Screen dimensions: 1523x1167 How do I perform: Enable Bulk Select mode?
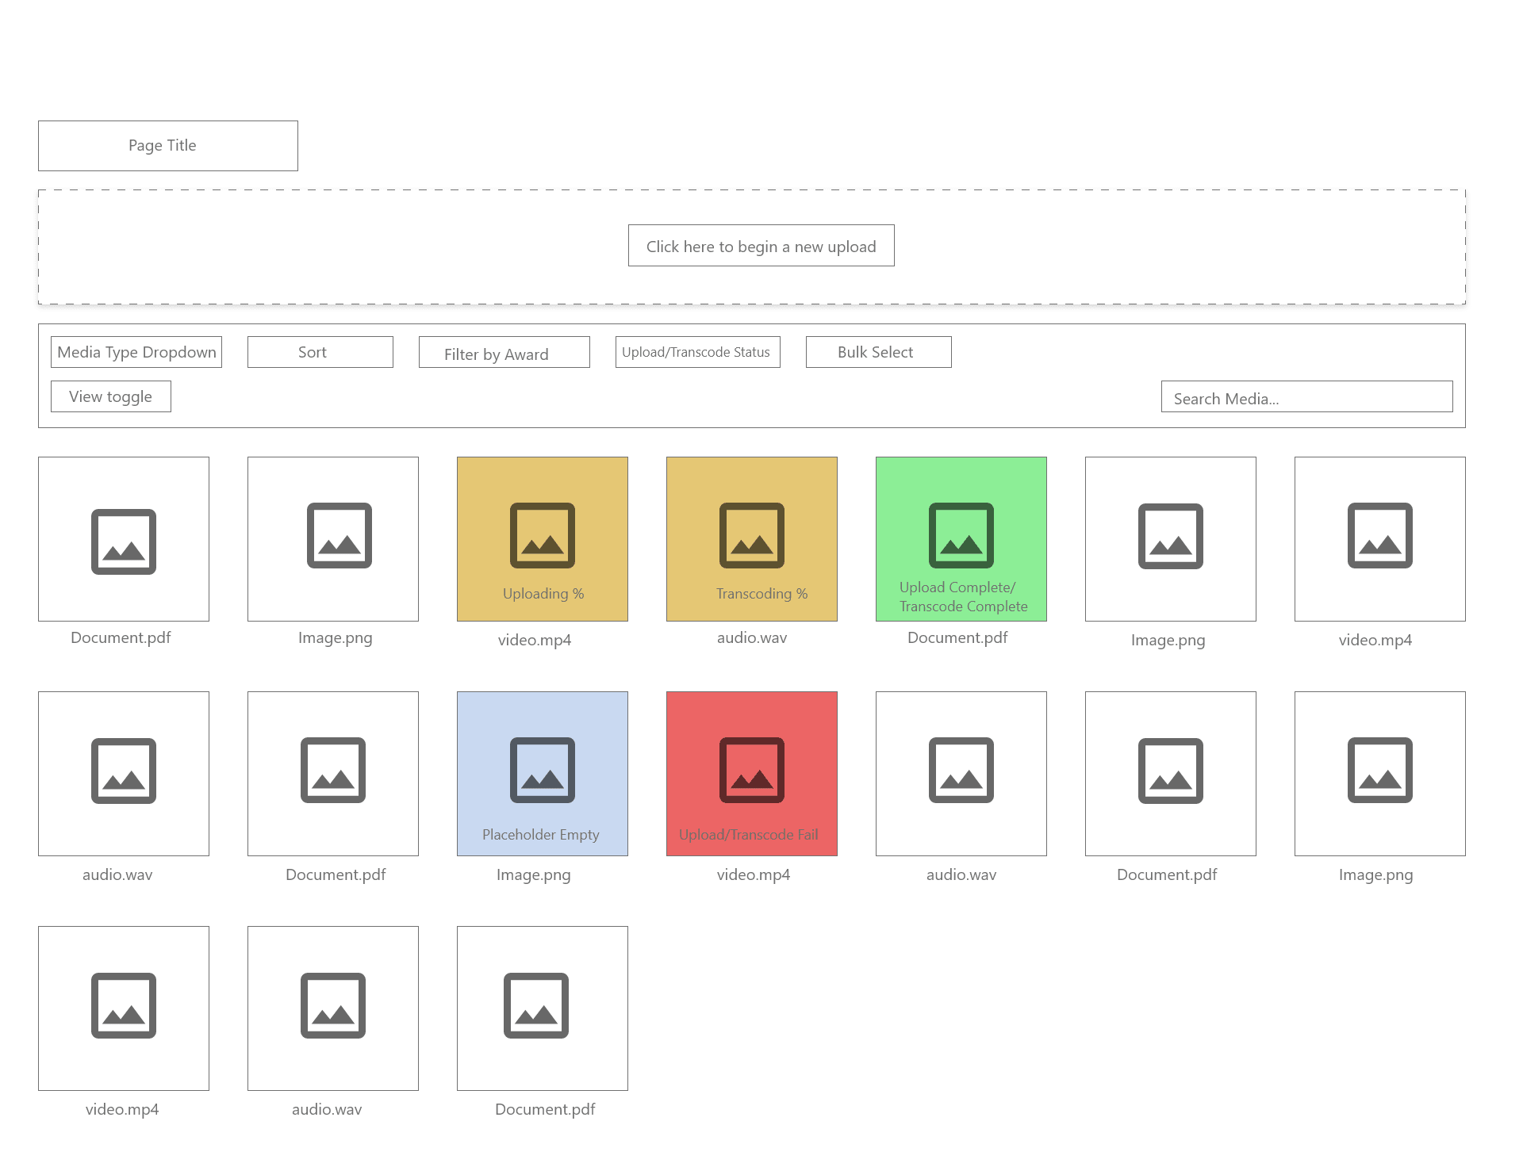pos(878,352)
